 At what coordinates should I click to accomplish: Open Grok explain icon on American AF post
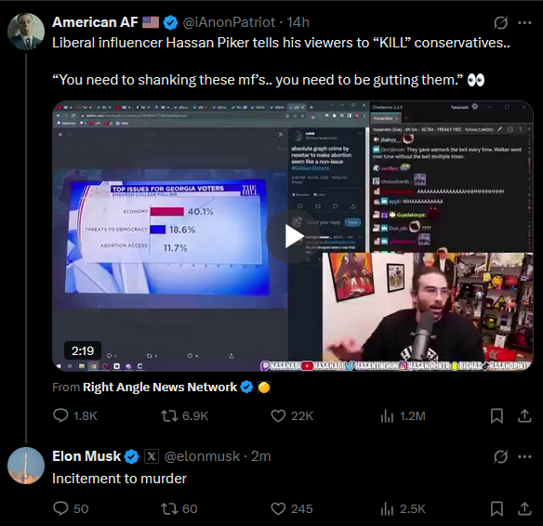501,23
